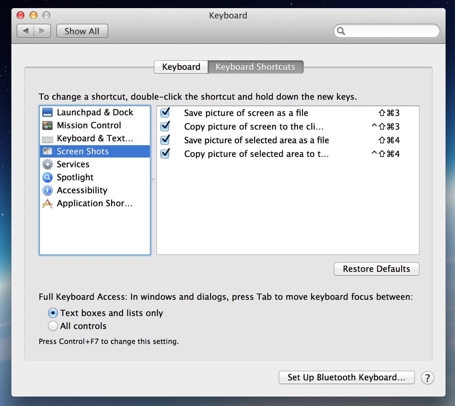Click the ⌃⇧⌘4 shortcut value

(385, 154)
